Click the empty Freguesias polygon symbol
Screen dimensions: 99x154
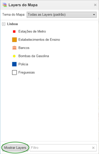pyautogui.click(x=14, y=73)
